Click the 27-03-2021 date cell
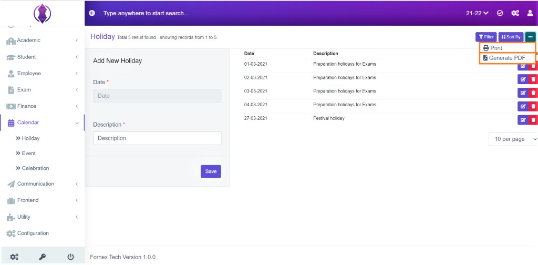The width and height of the screenshot is (538, 265). pyautogui.click(x=256, y=118)
